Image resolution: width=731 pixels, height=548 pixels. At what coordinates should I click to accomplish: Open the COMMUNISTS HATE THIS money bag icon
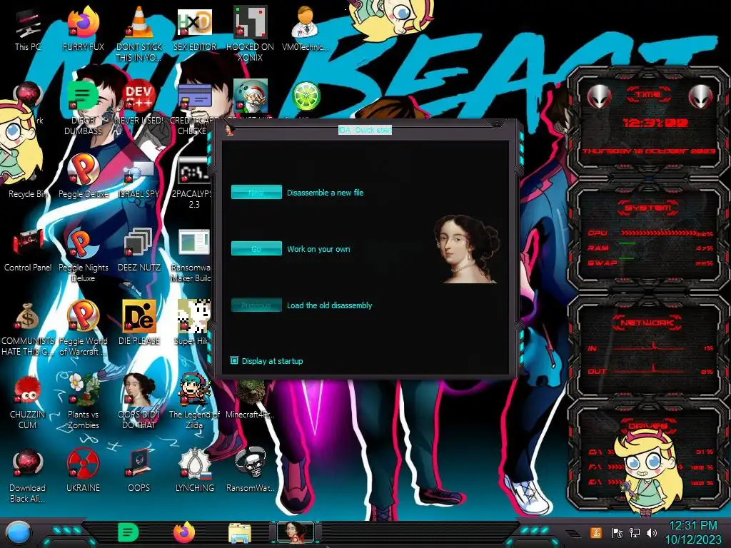tap(28, 317)
